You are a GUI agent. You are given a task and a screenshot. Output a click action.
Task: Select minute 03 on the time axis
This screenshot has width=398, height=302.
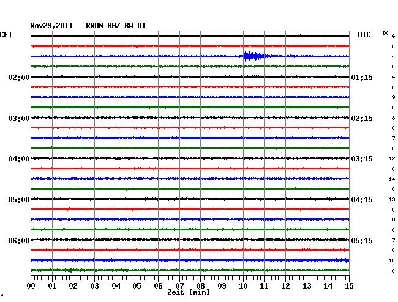[x=94, y=285]
